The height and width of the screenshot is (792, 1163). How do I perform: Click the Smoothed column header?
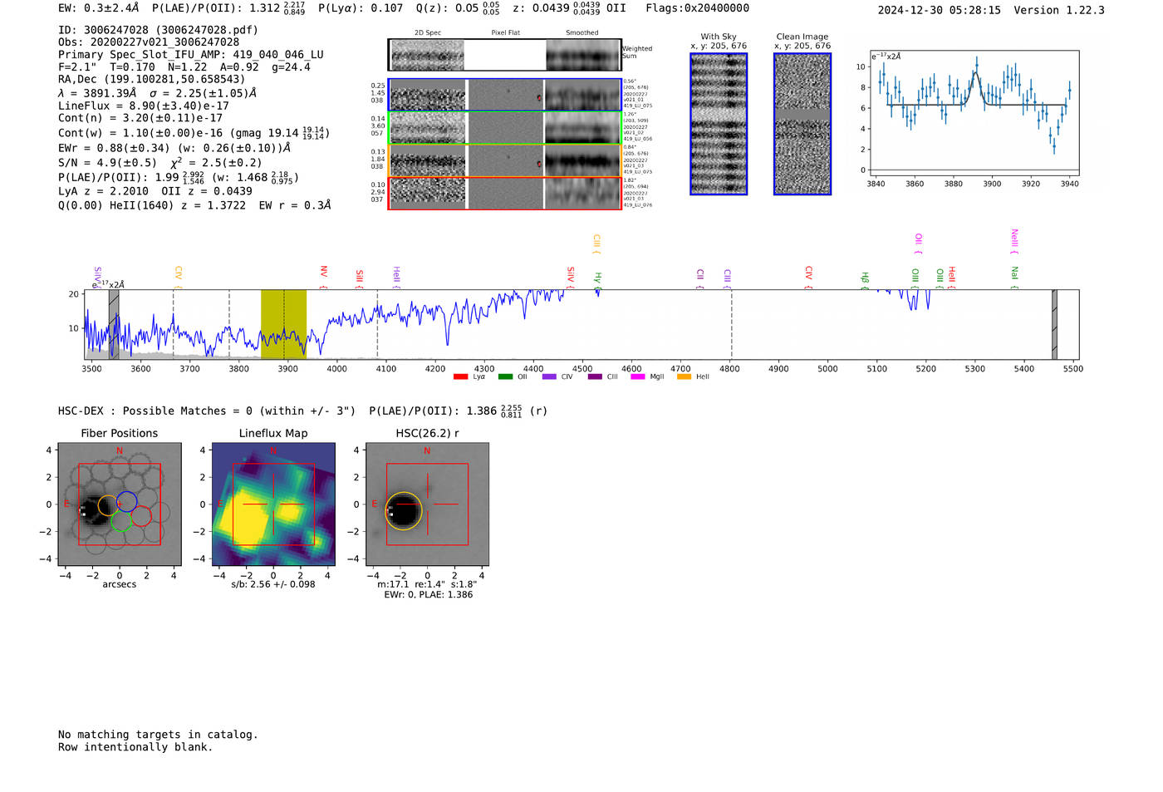click(x=582, y=33)
